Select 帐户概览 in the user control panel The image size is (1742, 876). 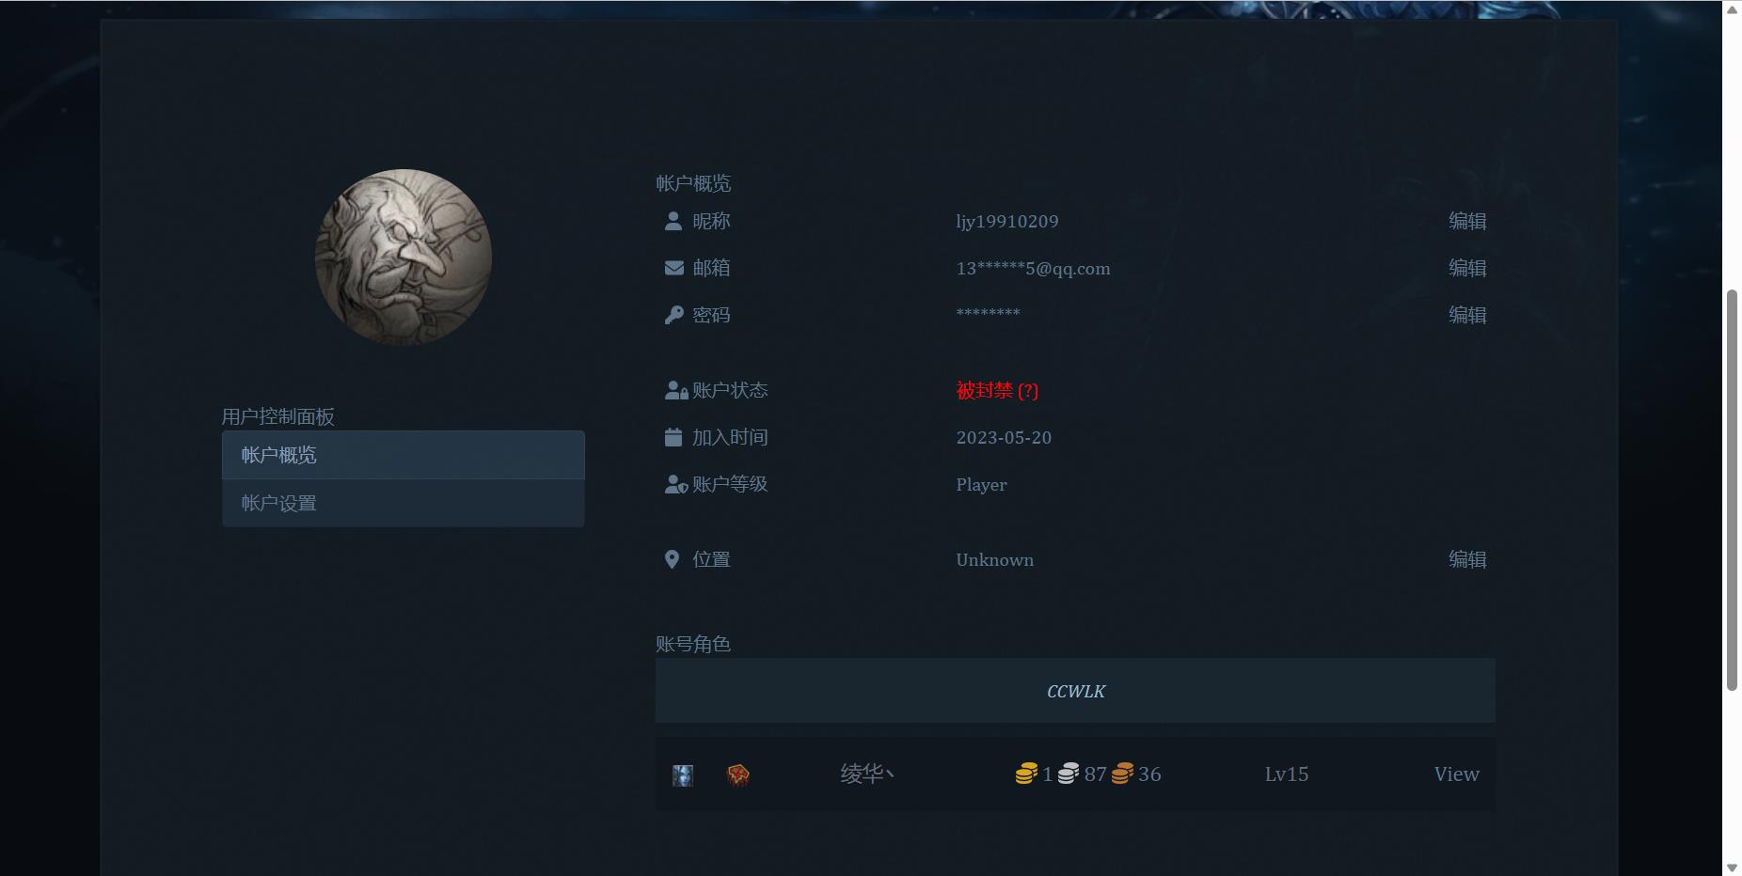(x=277, y=454)
